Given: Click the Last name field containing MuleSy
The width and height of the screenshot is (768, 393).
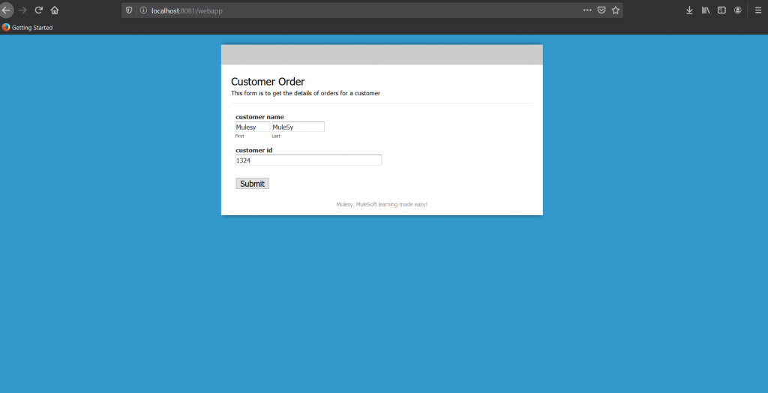Looking at the screenshot, I should point(298,127).
